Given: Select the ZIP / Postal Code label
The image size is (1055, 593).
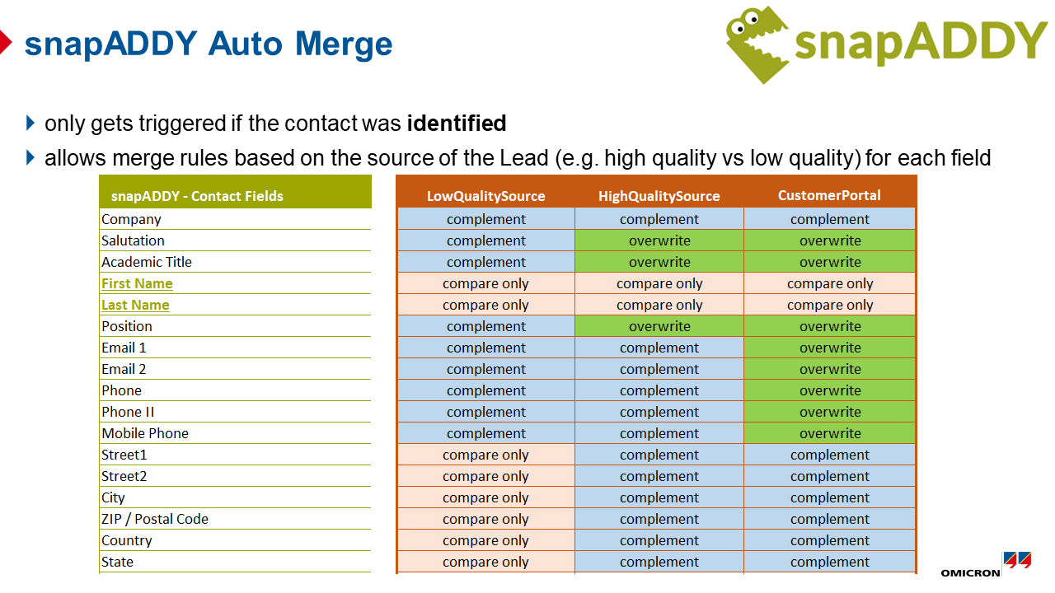Looking at the screenshot, I should [x=155, y=519].
